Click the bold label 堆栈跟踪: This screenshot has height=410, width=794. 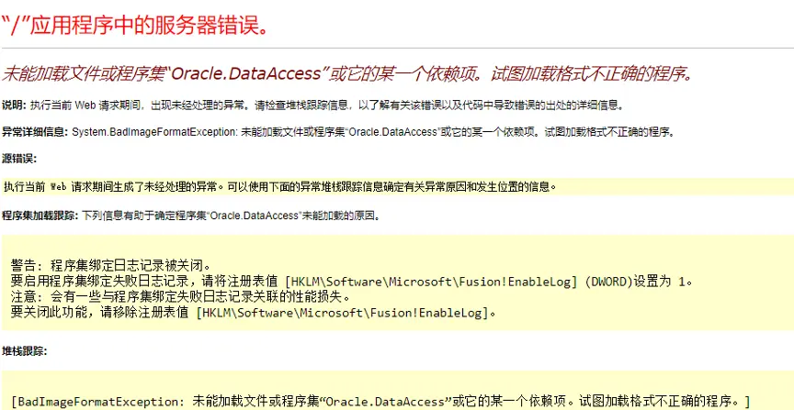[24, 351]
